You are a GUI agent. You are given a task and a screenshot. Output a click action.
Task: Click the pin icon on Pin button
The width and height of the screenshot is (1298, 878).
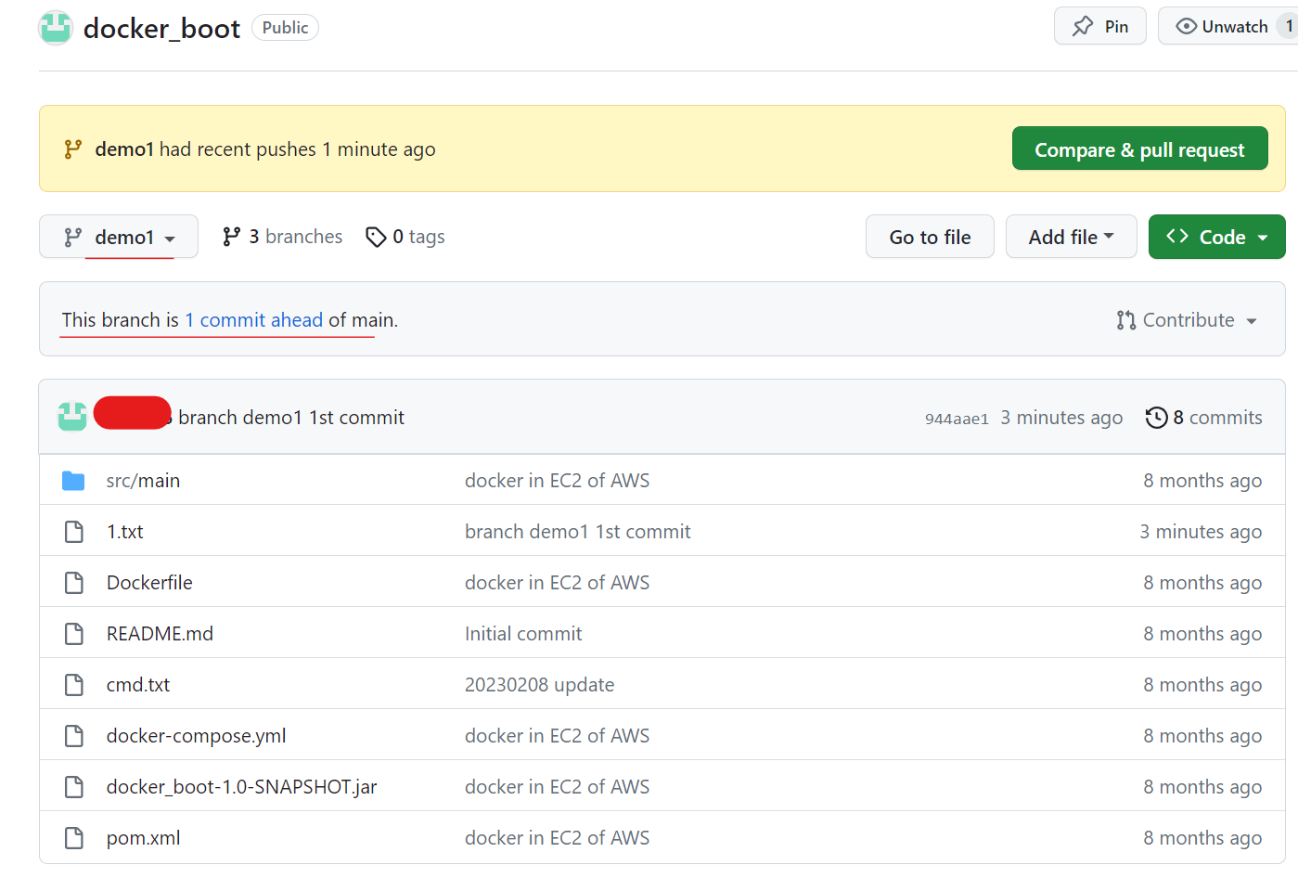(1083, 26)
